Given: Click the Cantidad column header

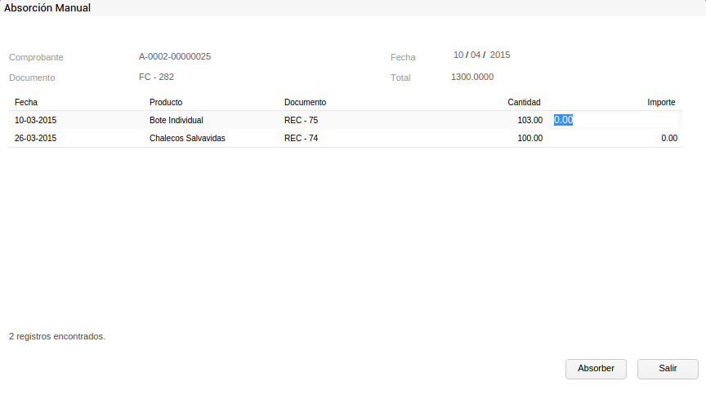Looking at the screenshot, I should point(524,102).
